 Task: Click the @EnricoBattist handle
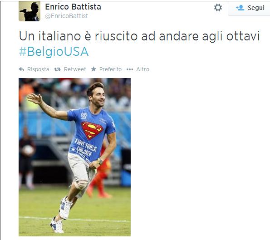click(66, 16)
